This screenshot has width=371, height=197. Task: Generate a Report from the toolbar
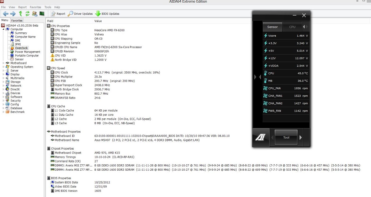(x=58, y=14)
